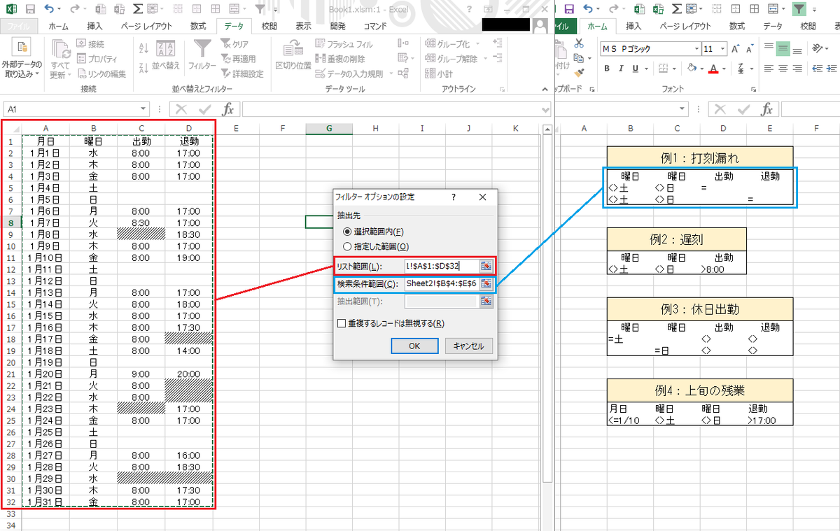The image size is (840, 531).
Task: Click into the リスト範囲 input field
Action: 442,266
